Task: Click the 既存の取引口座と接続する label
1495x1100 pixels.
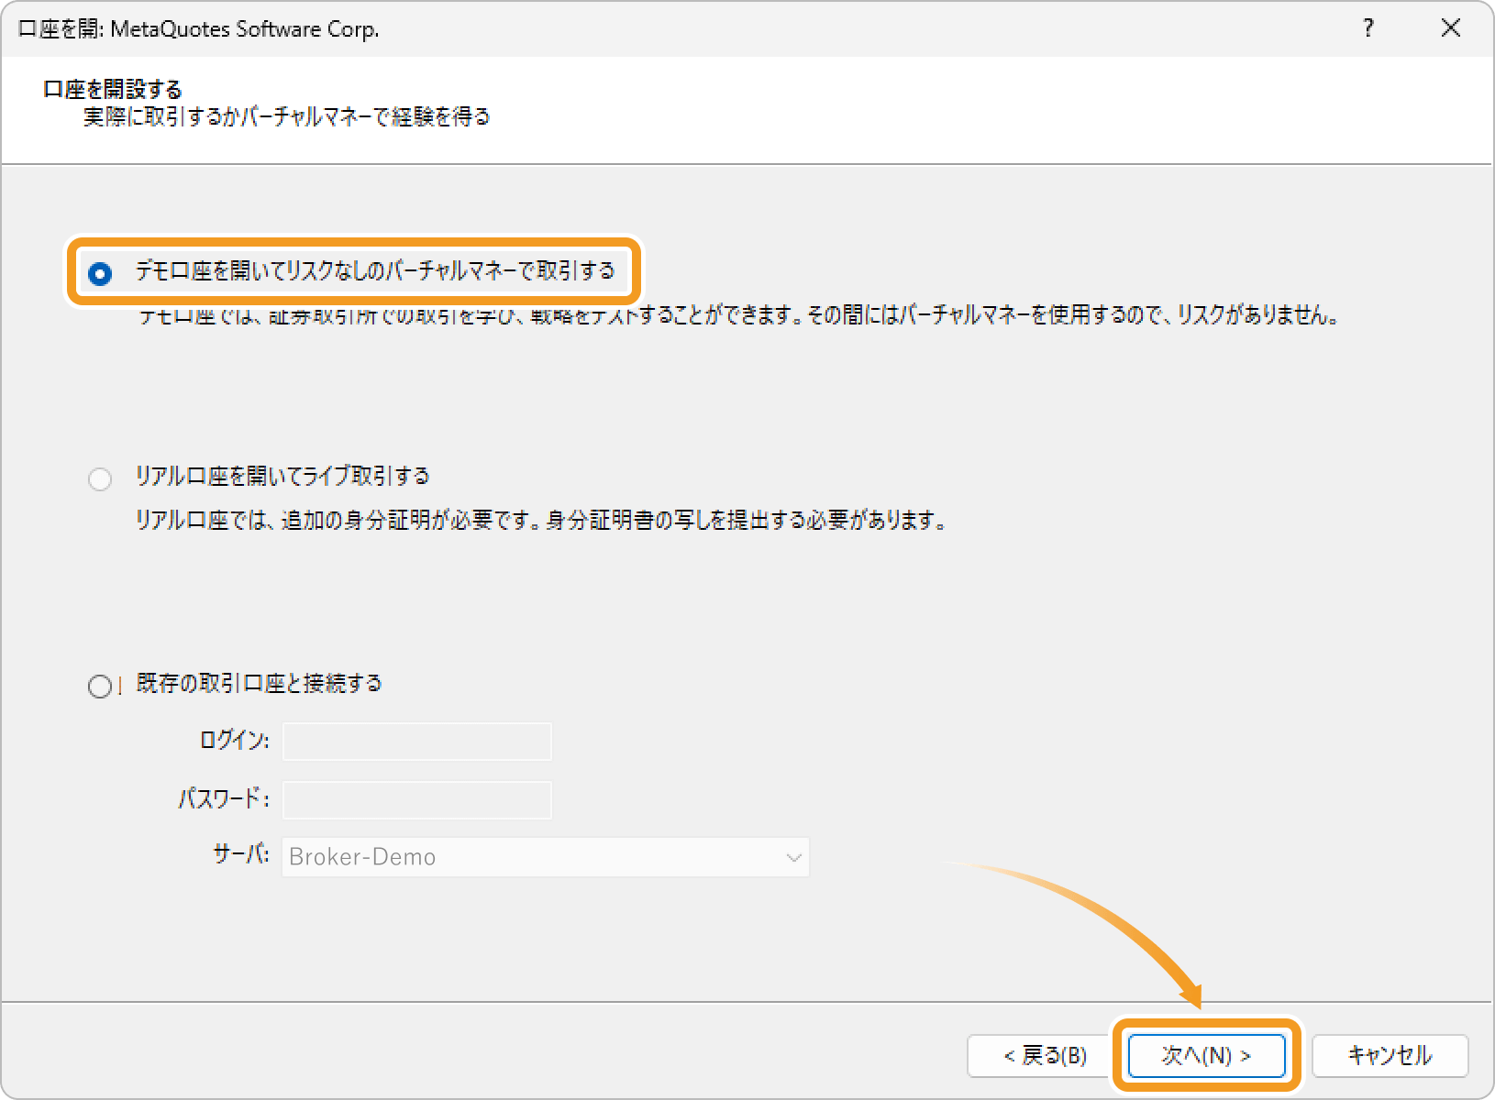Action: coord(259,684)
